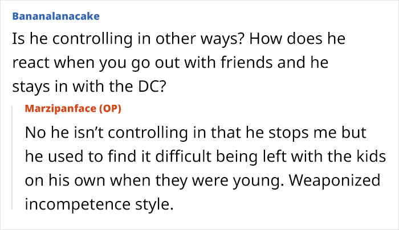Click the (OP) label beside Marzipanface
This screenshot has height=230, width=399.
109,108
